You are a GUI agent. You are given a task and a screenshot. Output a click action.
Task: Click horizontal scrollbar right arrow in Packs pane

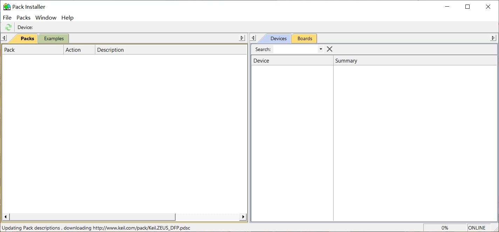click(243, 217)
